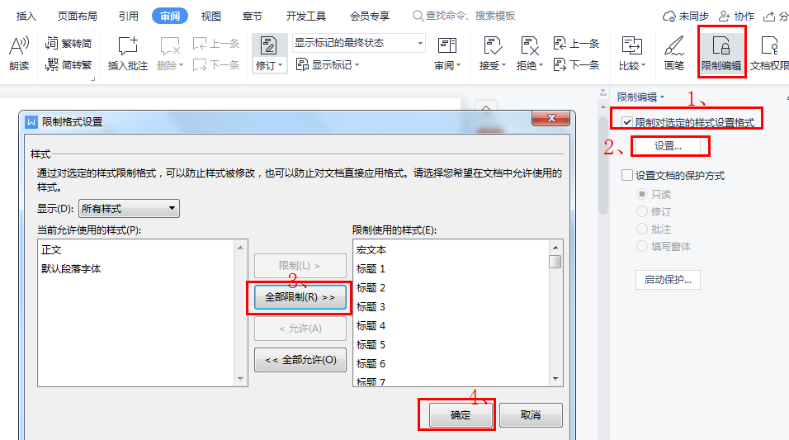Open the 插入 ribbon tab
Viewport: 789px width, 440px height.
tap(26, 17)
